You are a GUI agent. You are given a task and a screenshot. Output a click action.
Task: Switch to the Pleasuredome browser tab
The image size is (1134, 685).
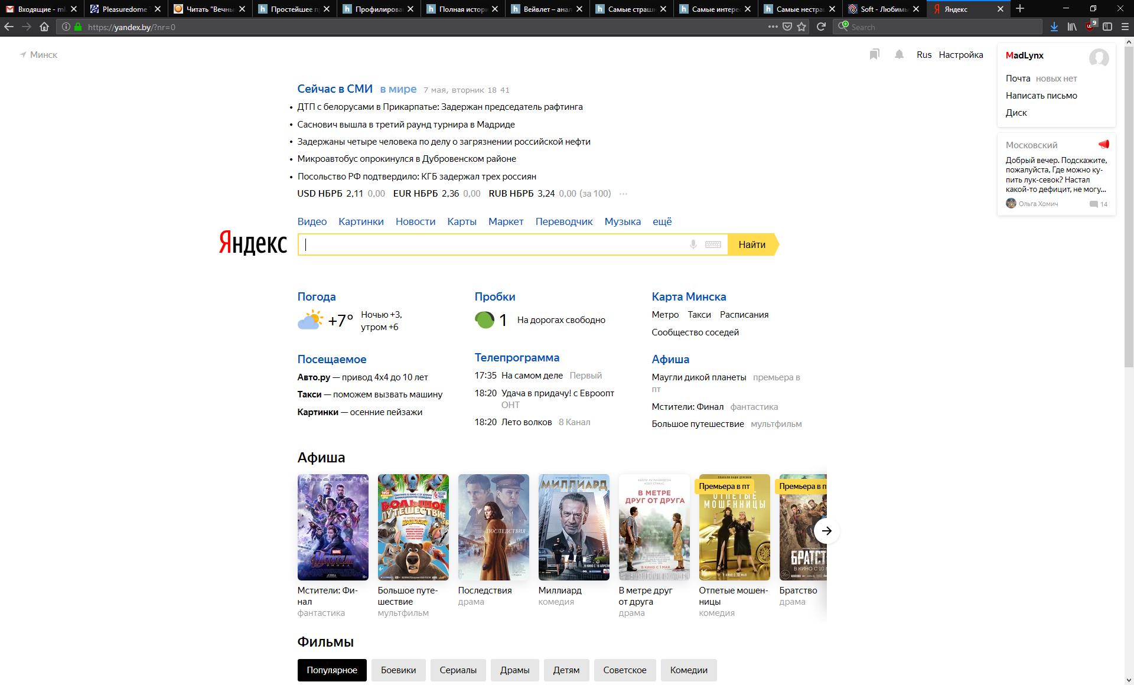(125, 9)
